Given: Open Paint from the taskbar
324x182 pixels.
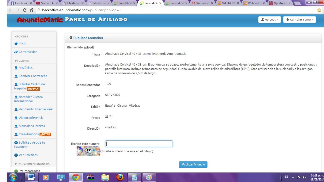Looking at the screenshot, I should tap(149, 177).
